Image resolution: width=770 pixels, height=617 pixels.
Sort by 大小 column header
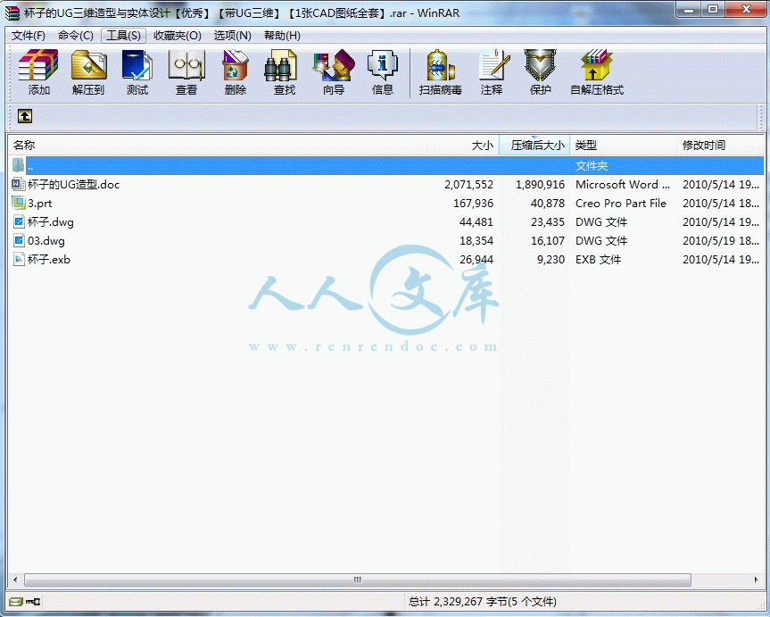coord(463,145)
